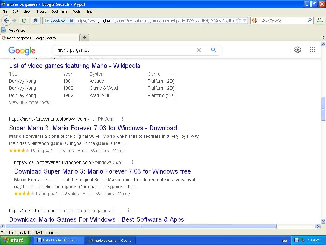Click the 'Atari 2600' table cell

100,95
